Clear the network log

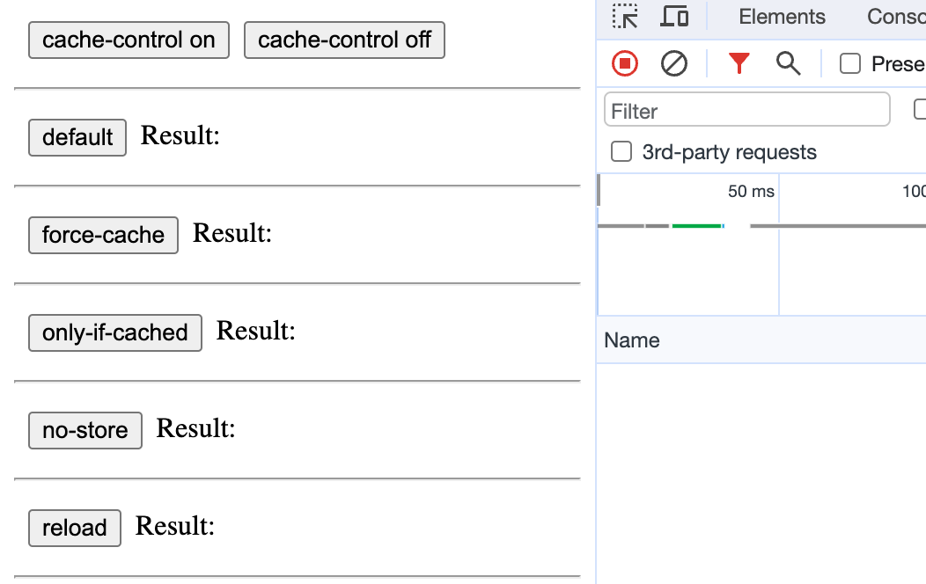click(x=674, y=63)
